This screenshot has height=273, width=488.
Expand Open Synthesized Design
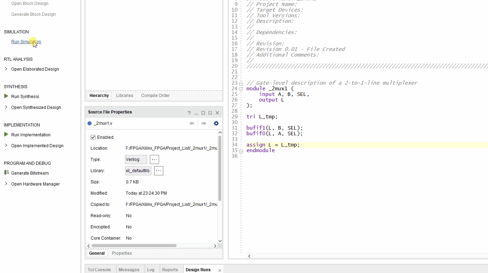click(6, 107)
